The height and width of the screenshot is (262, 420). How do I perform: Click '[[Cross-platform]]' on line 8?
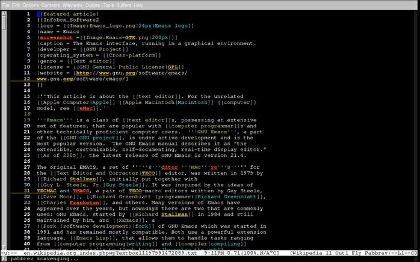[x=132, y=55]
